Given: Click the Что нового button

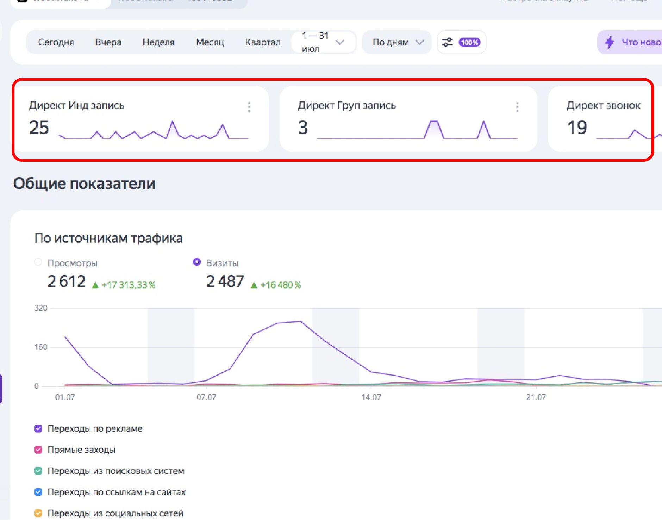Looking at the screenshot, I should point(634,42).
